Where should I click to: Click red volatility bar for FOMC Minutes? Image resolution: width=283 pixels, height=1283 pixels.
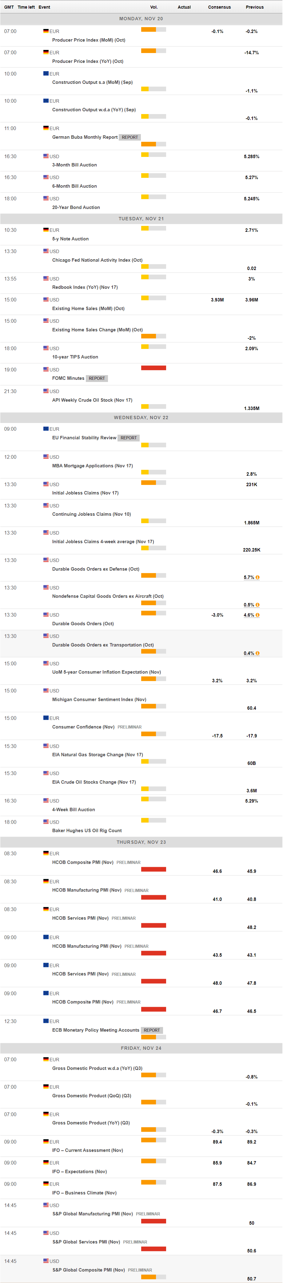153,368
